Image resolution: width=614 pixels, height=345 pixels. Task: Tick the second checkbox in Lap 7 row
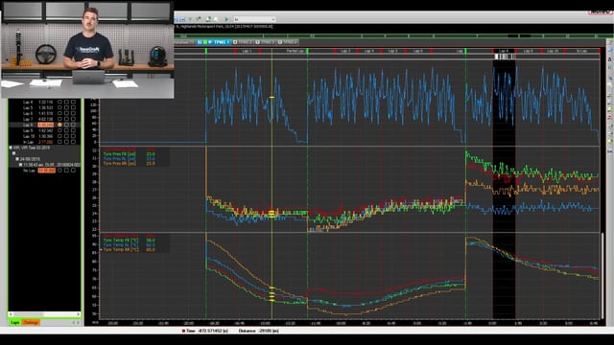tap(73, 119)
